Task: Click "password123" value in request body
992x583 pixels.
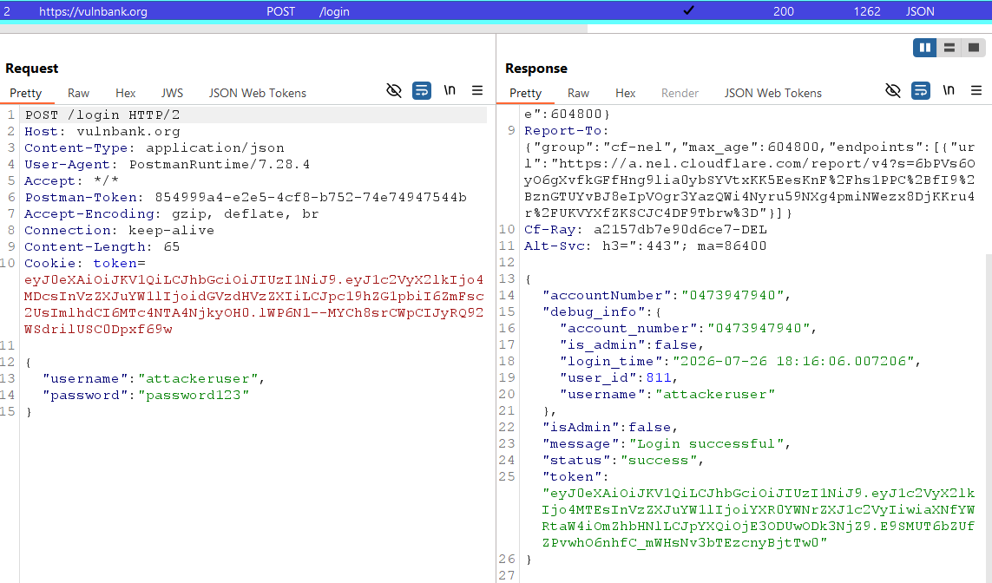Action: 194,396
